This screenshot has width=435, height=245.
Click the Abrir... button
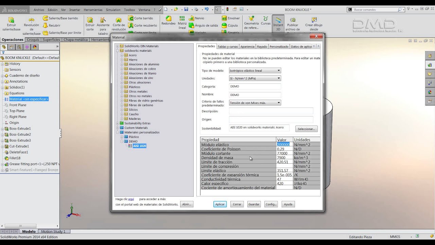pyautogui.click(x=187, y=204)
